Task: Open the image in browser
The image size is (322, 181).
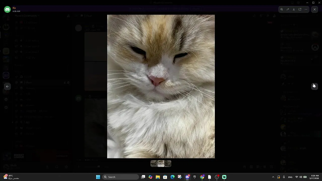Action: [x=300, y=9]
